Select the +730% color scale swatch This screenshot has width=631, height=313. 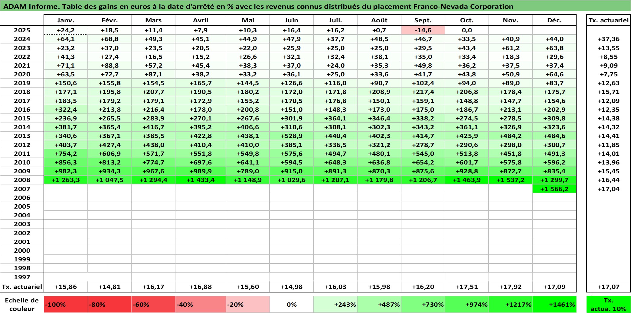[423, 304]
